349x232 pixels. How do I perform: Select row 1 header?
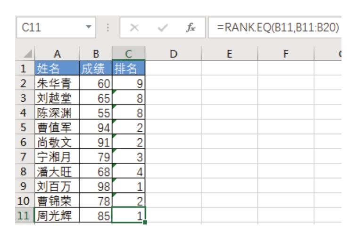tap(23, 69)
